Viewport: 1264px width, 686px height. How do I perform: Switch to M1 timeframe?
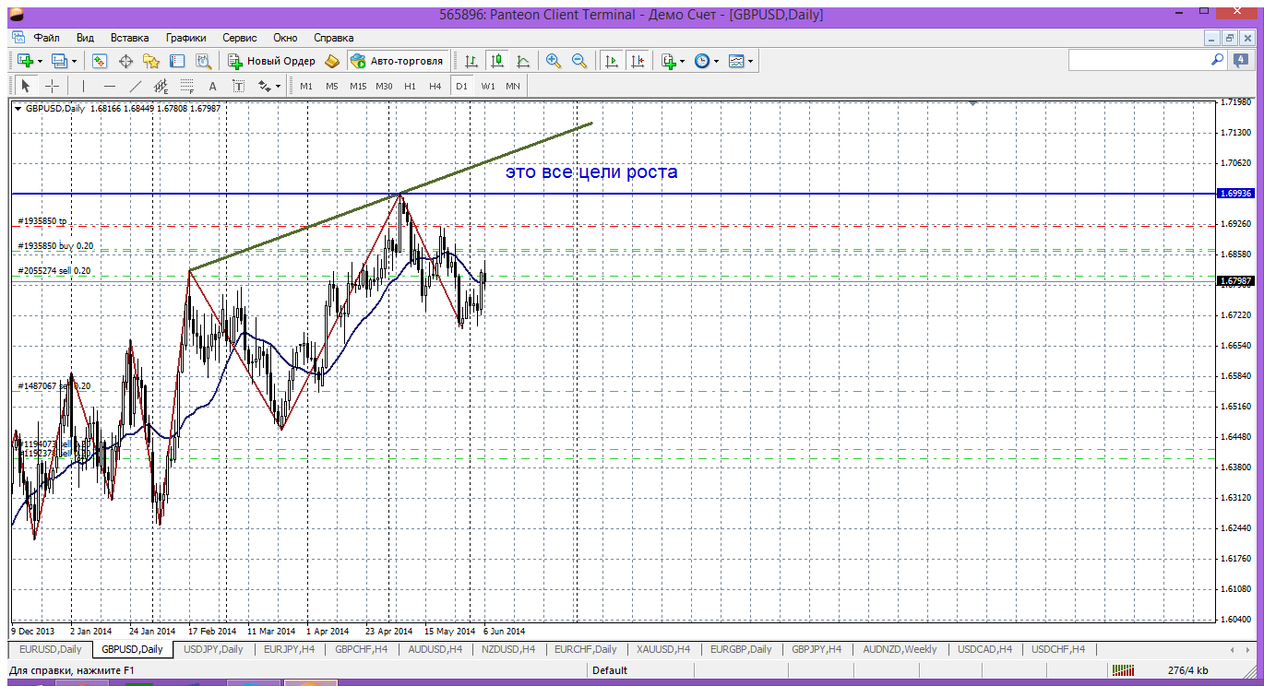[x=306, y=86]
